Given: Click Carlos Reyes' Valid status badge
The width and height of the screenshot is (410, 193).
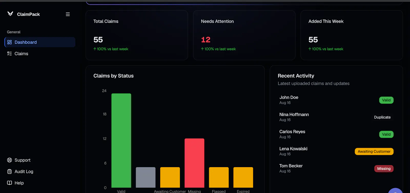Looking at the screenshot, I should pyautogui.click(x=386, y=134).
